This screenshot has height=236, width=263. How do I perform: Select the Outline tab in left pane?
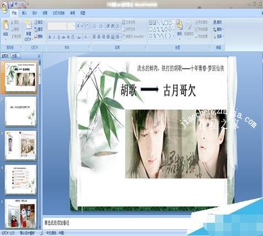click(x=14, y=56)
